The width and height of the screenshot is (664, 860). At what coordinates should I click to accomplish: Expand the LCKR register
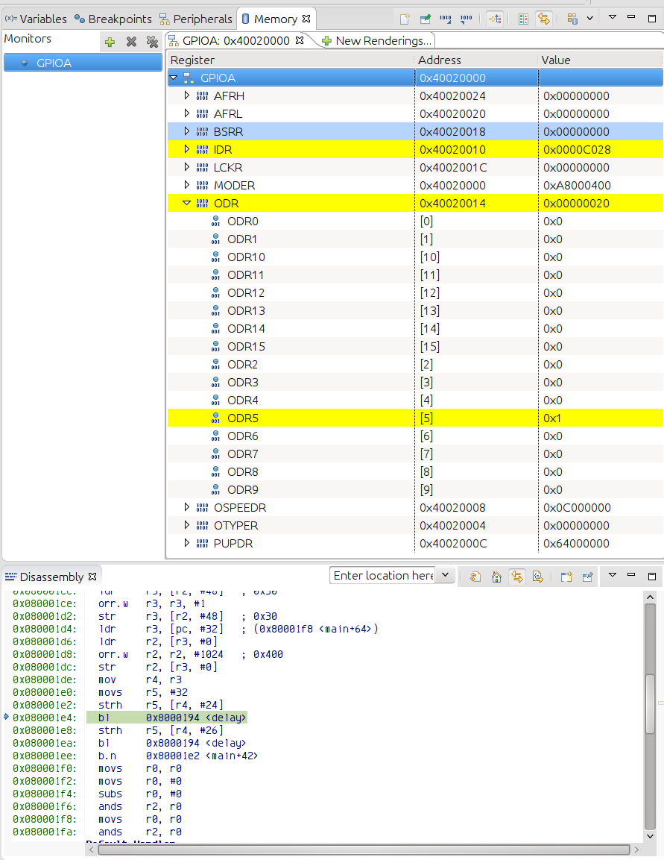[x=187, y=167]
